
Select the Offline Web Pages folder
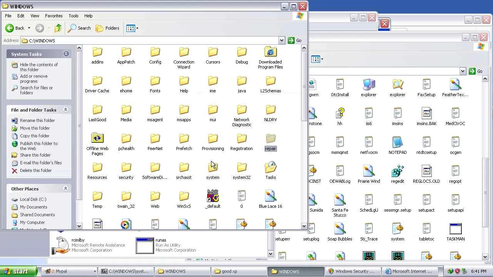[x=97, y=139]
